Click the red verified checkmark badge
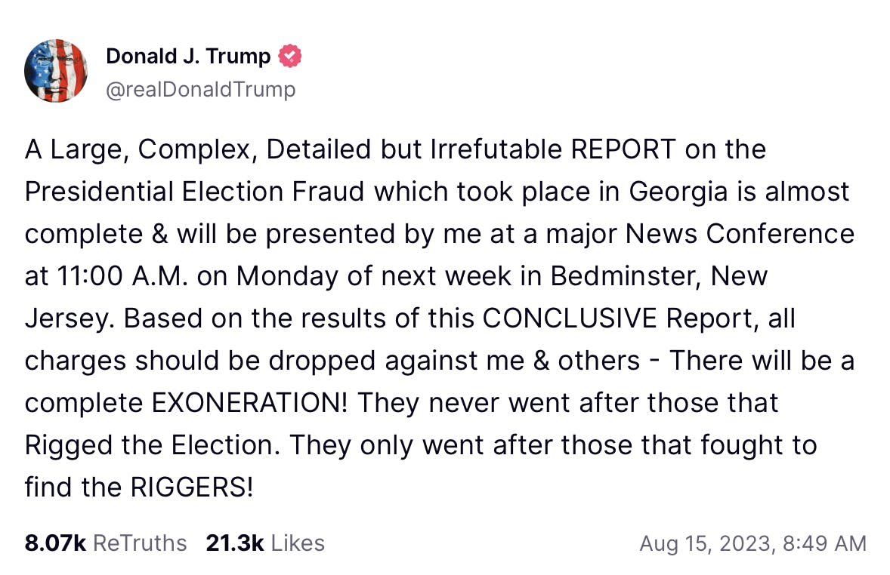 pyautogui.click(x=290, y=56)
